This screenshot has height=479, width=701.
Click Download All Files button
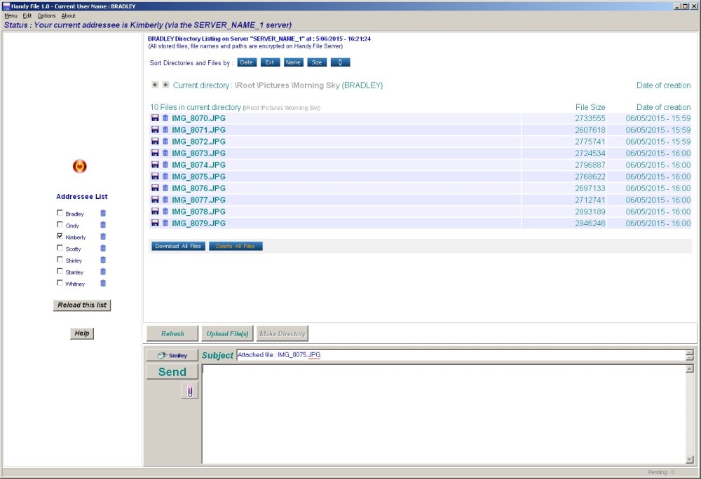coord(178,246)
